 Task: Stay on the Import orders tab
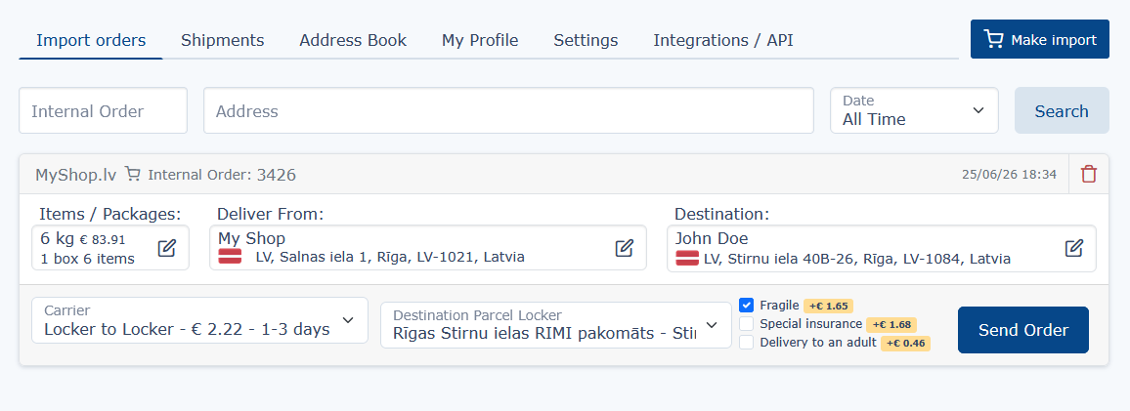[x=91, y=40]
